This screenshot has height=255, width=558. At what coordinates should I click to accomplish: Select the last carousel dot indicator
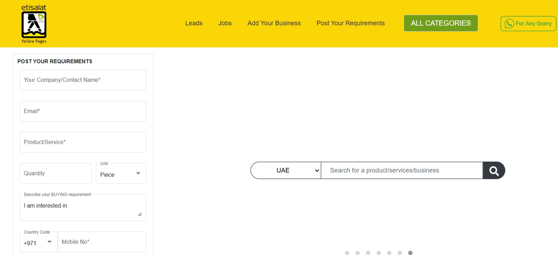click(410, 253)
